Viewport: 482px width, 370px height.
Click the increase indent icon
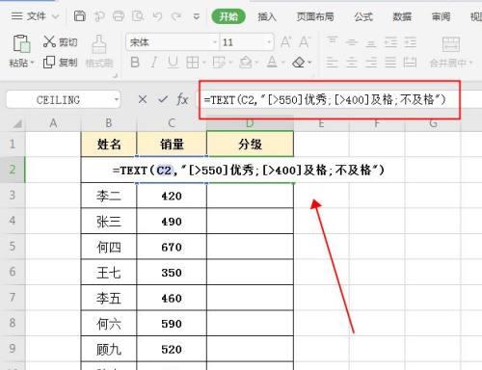(x=411, y=42)
